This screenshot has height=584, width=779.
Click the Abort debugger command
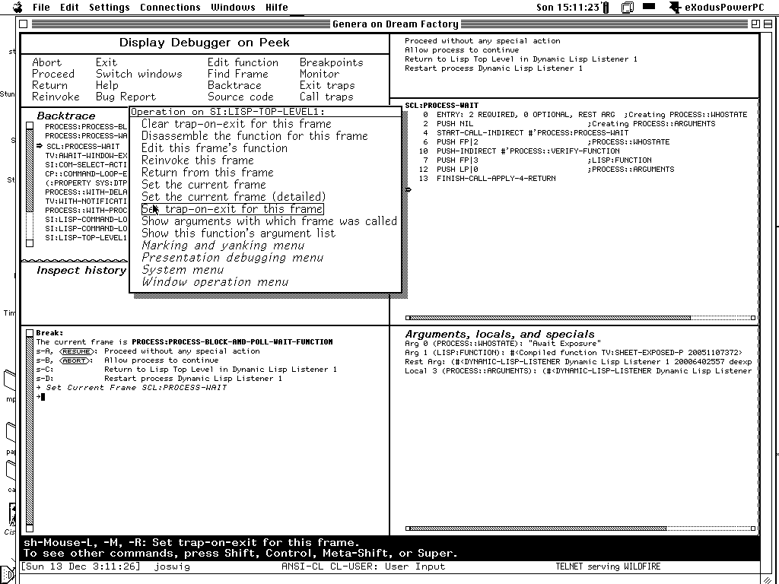pyautogui.click(x=46, y=62)
